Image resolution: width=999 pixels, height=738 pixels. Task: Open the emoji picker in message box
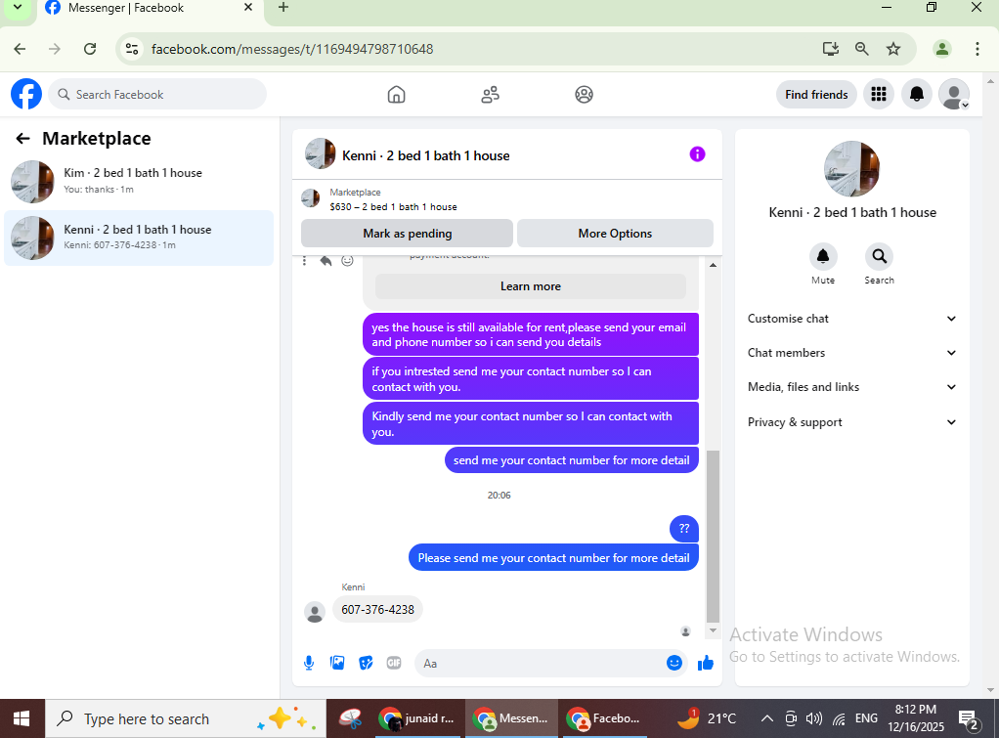674,663
